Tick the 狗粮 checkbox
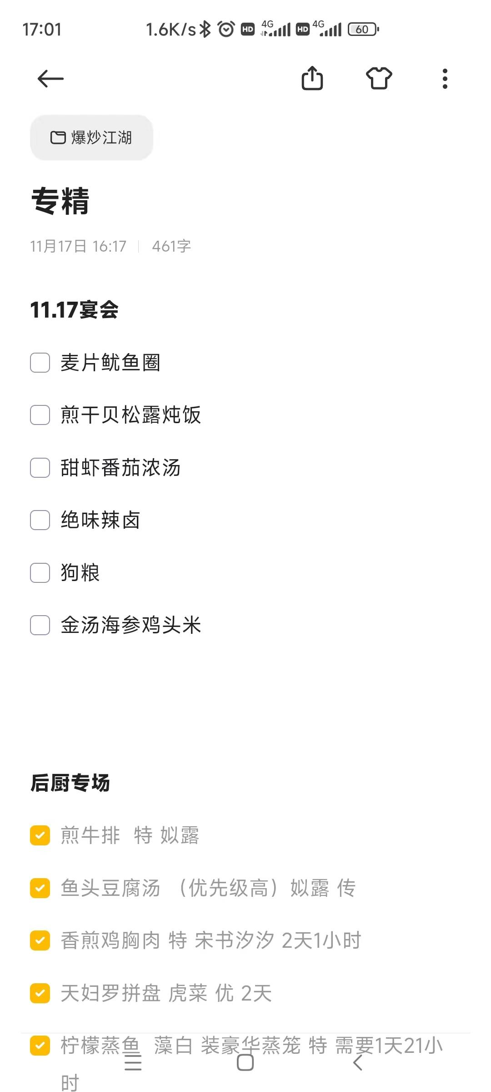491x1092 pixels. click(x=40, y=573)
